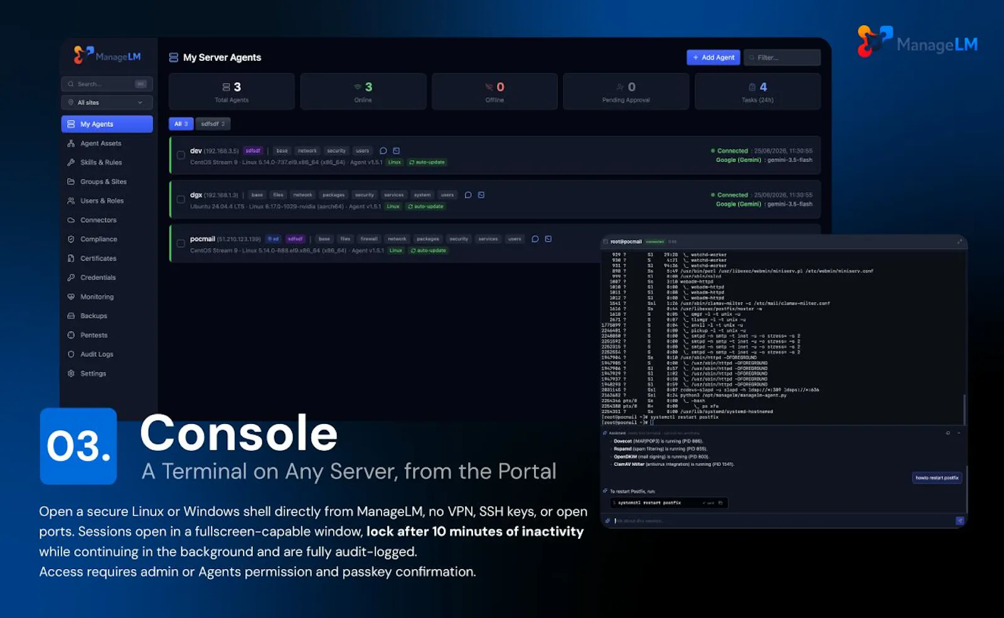Toggle auto-update badge on pocmail agent
The width and height of the screenshot is (1004, 618).
[428, 250]
